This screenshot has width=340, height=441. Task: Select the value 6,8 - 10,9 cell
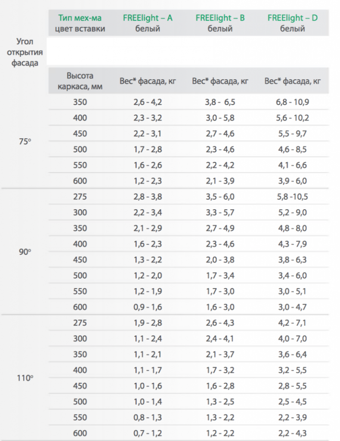coord(292,102)
